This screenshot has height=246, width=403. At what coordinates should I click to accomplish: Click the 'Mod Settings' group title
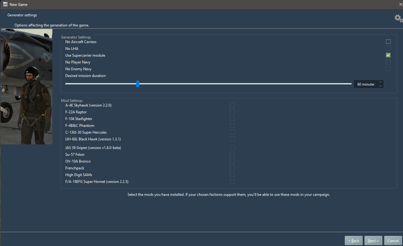point(72,101)
